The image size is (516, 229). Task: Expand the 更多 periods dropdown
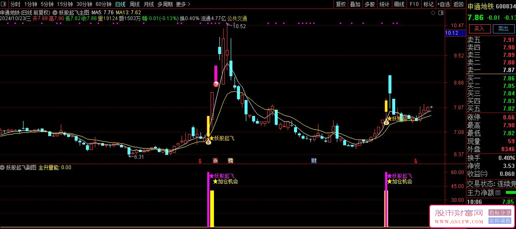[x=183, y=4]
